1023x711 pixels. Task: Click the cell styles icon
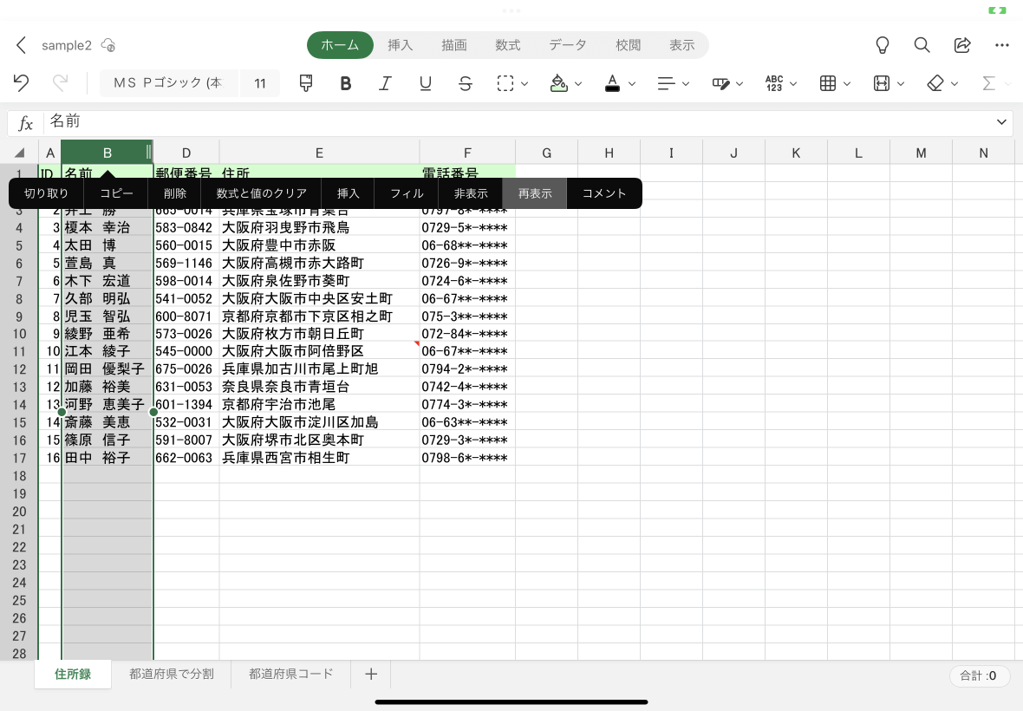[x=720, y=83]
